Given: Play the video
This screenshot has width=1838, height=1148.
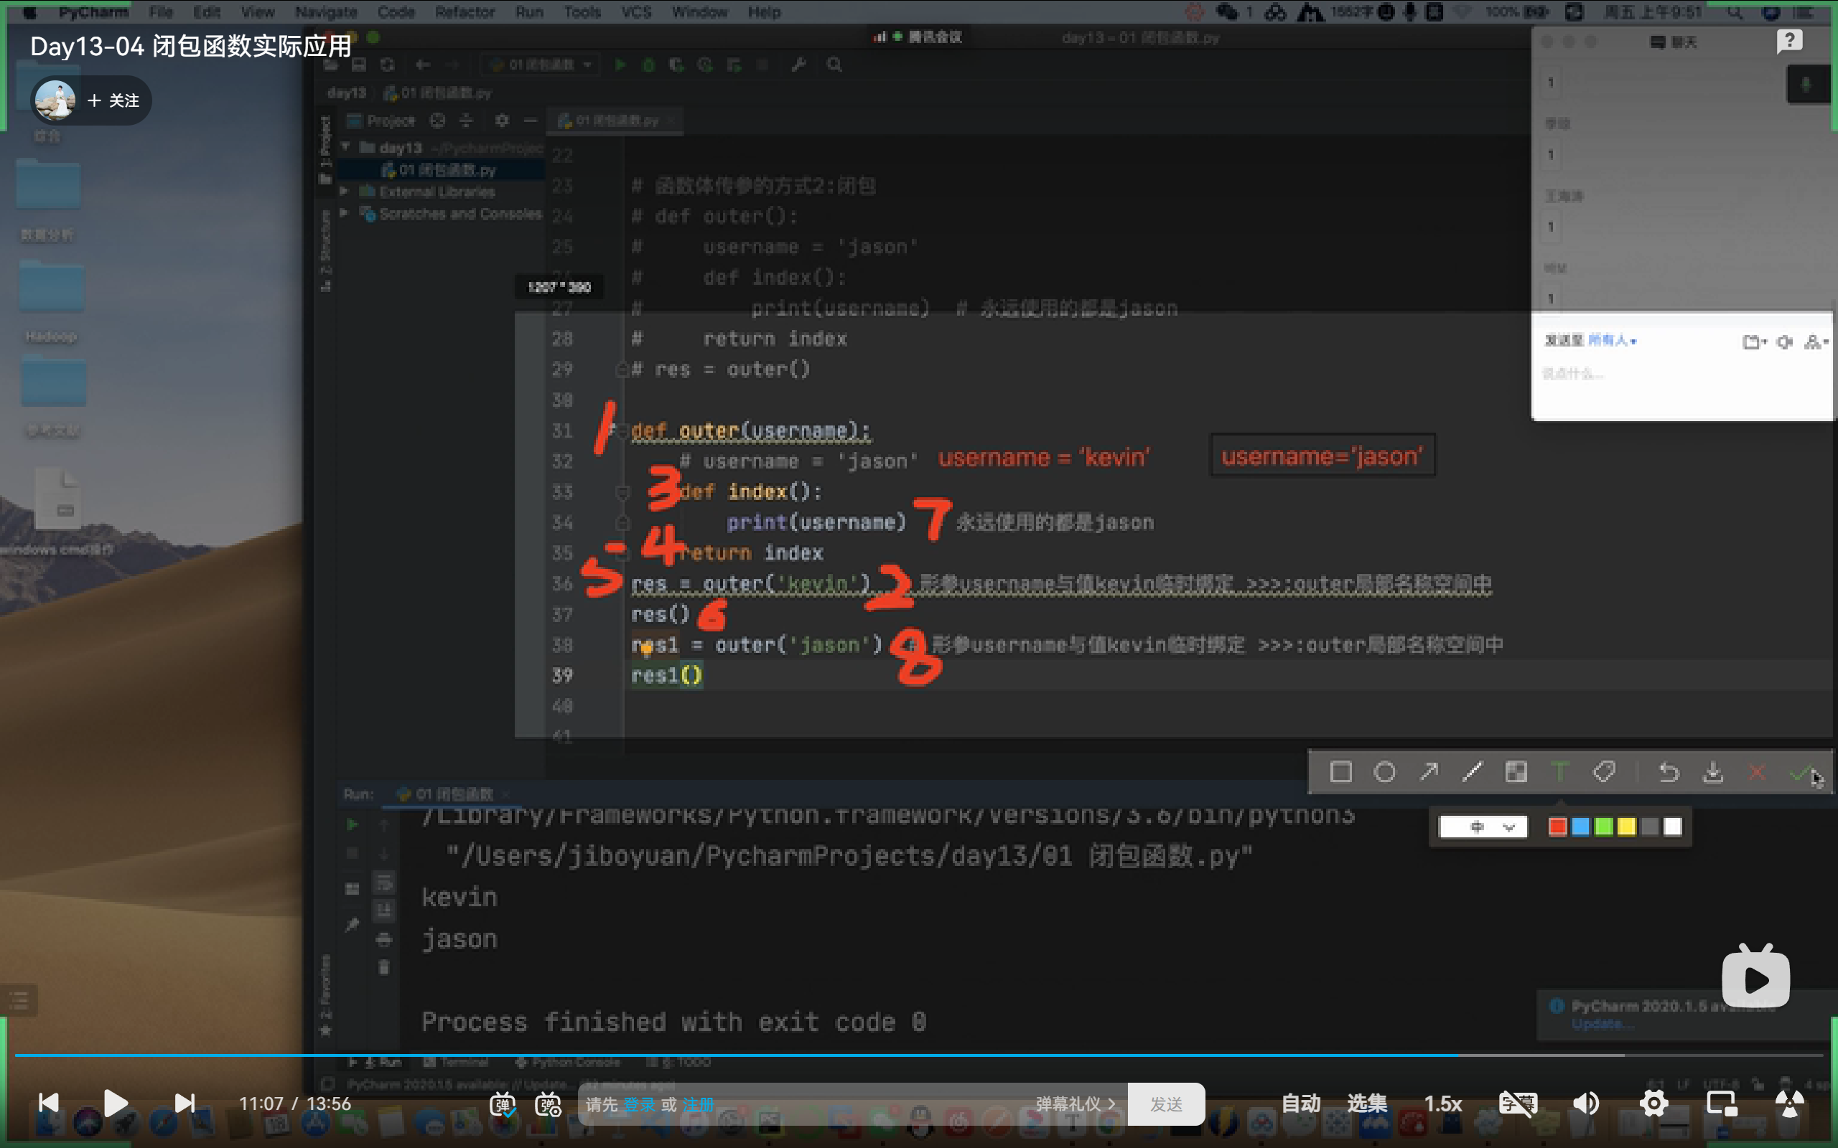Looking at the screenshot, I should coord(116,1103).
